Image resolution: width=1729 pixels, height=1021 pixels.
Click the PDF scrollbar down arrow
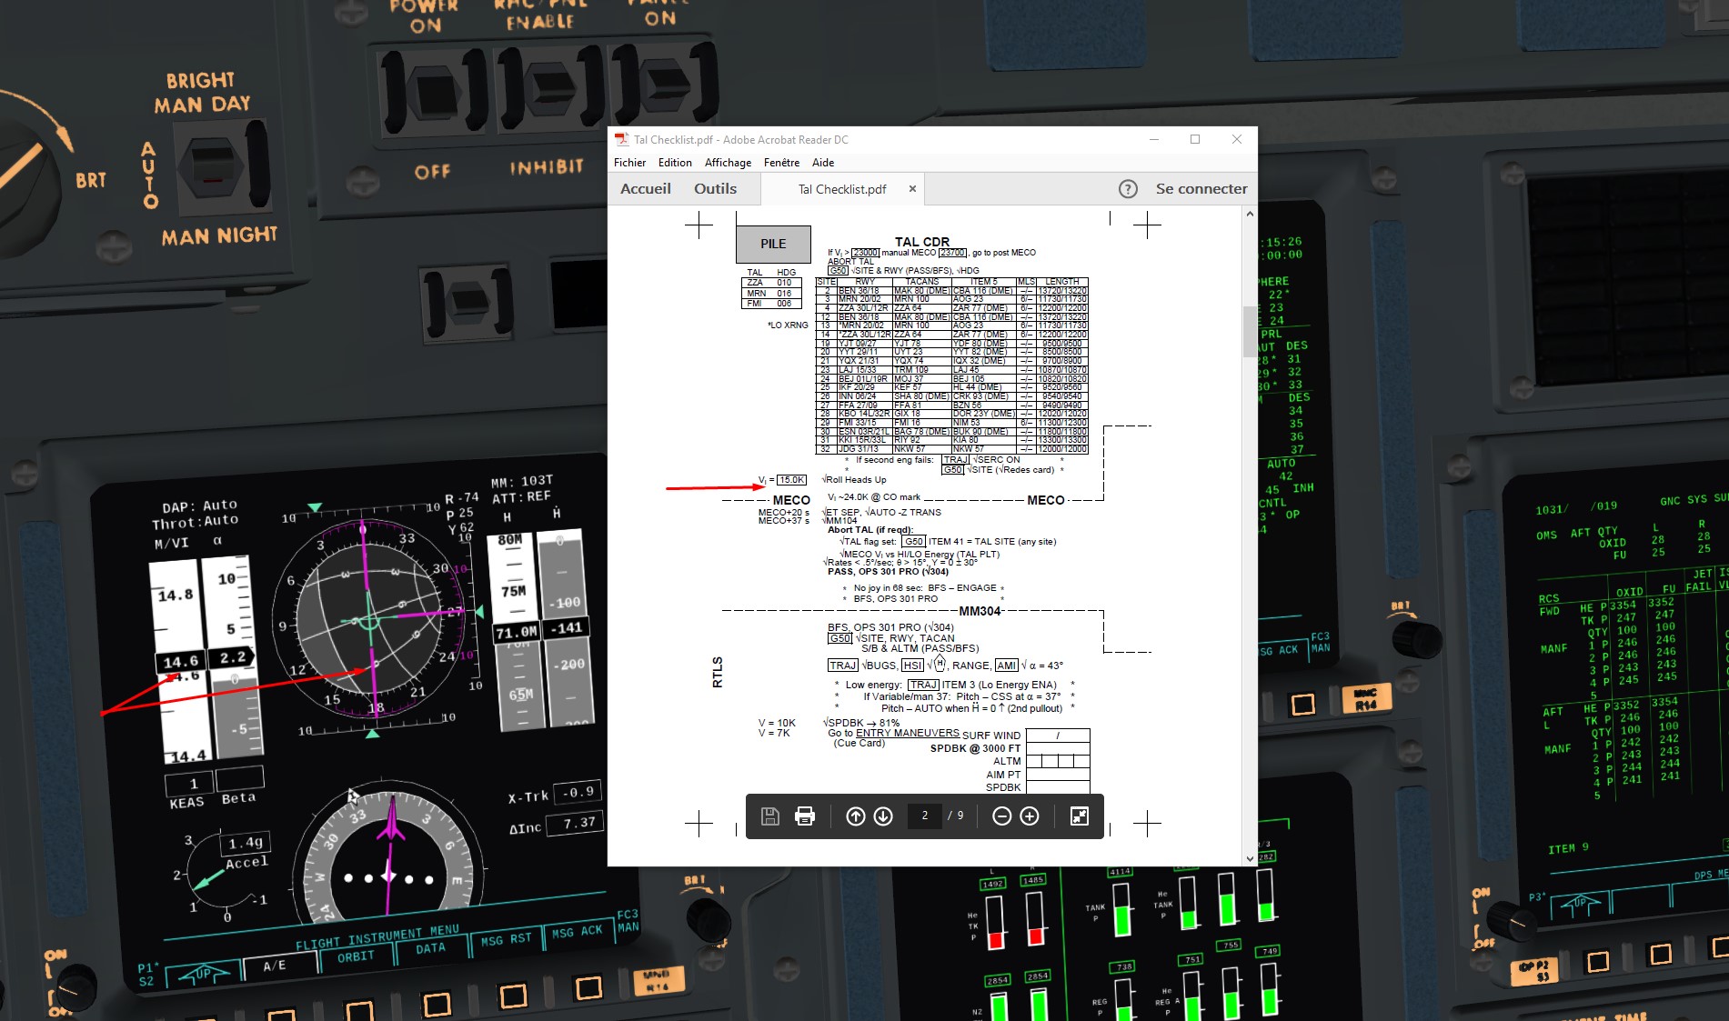coord(1250,858)
